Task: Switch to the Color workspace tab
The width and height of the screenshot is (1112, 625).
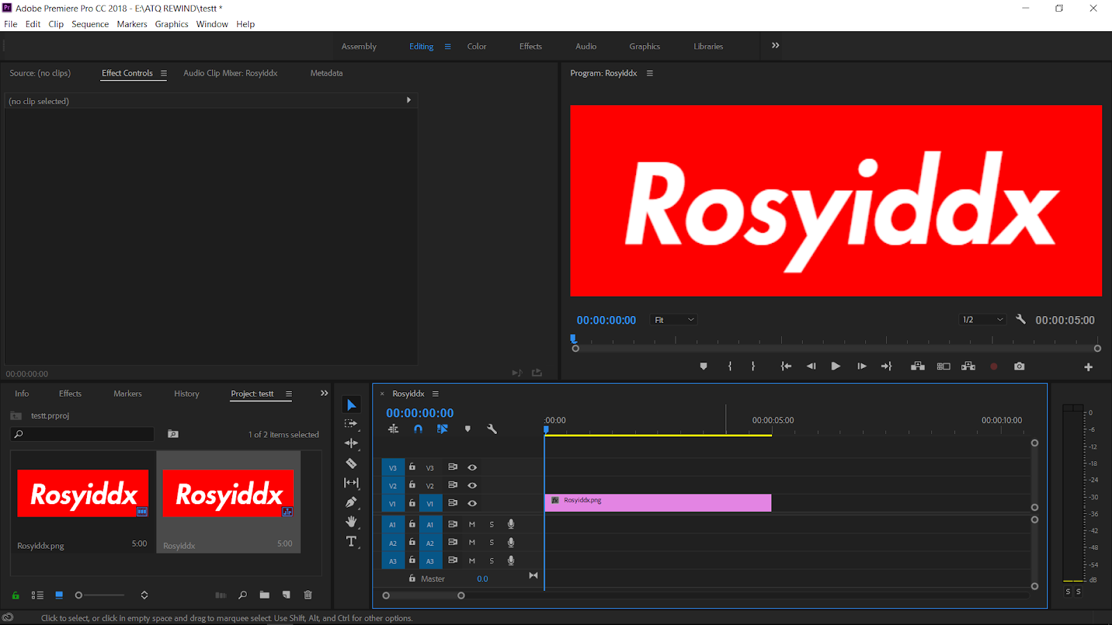Action: tap(476, 47)
